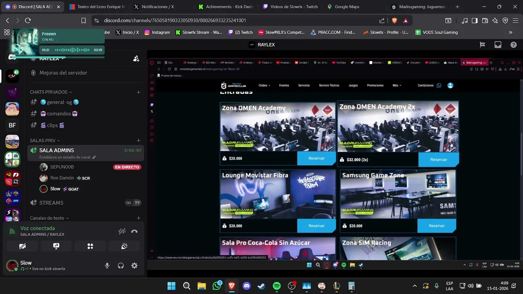Open the browser share page icon
Screen dimensions: 523x294
click(x=382, y=20)
